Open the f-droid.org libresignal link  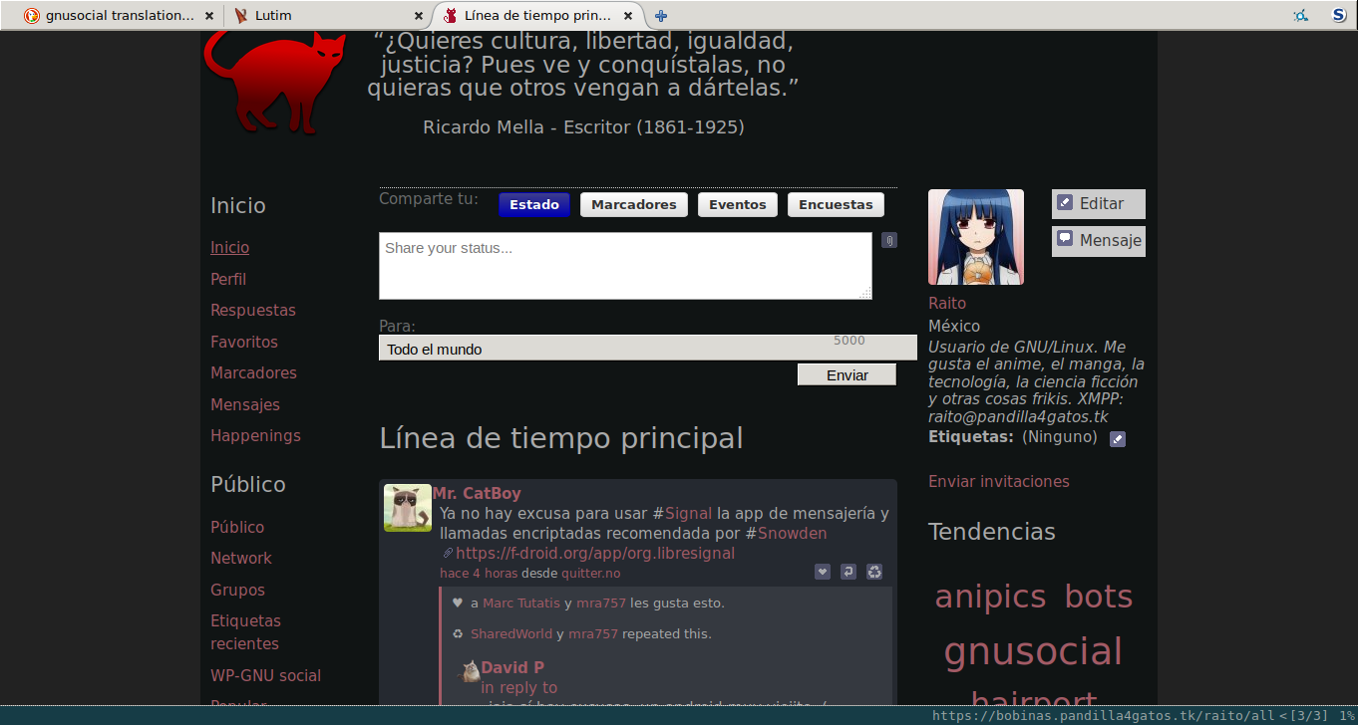(595, 553)
